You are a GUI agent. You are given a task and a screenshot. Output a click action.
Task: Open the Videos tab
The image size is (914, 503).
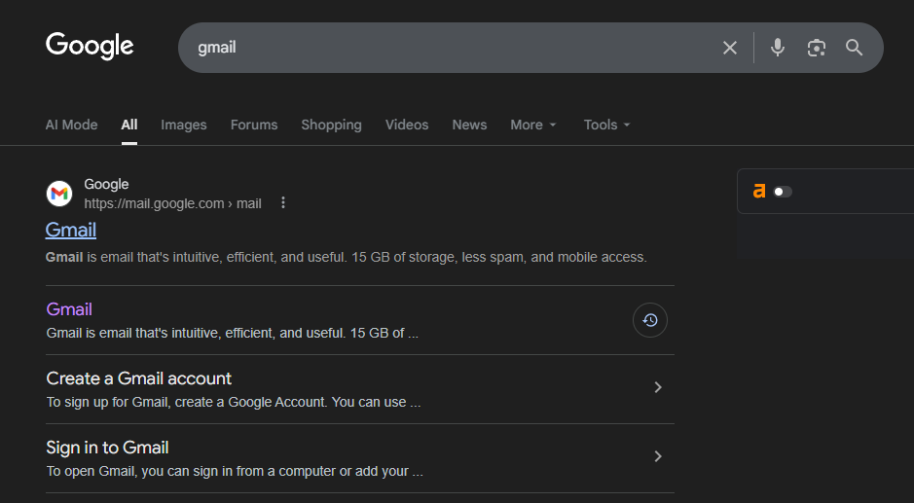click(407, 125)
